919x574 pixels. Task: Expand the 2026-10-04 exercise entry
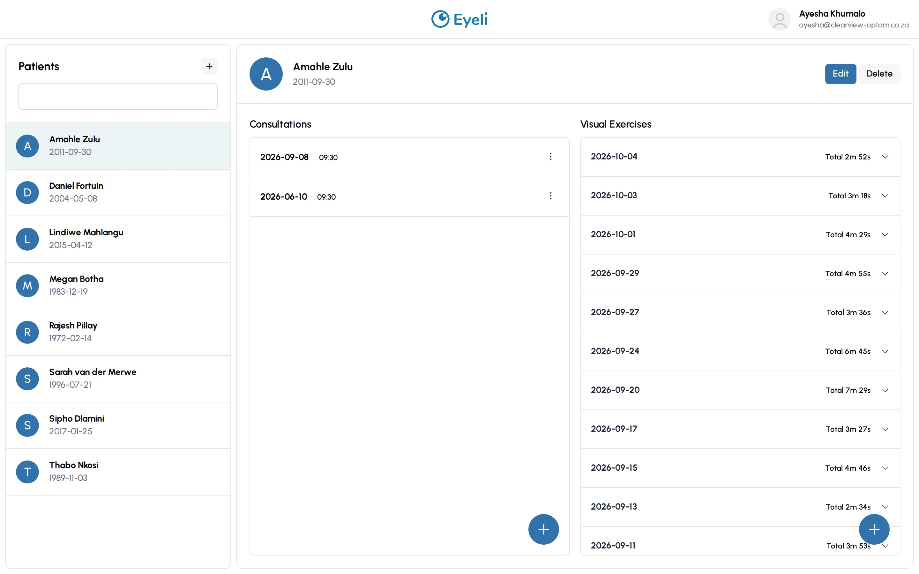tap(885, 157)
